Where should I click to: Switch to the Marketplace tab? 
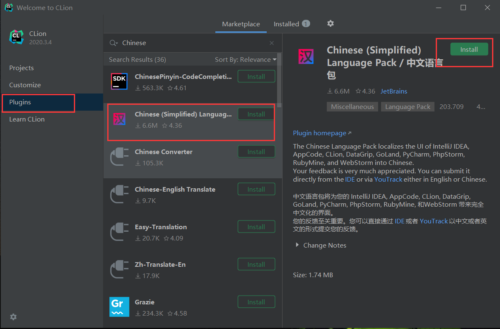pos(241,24)
